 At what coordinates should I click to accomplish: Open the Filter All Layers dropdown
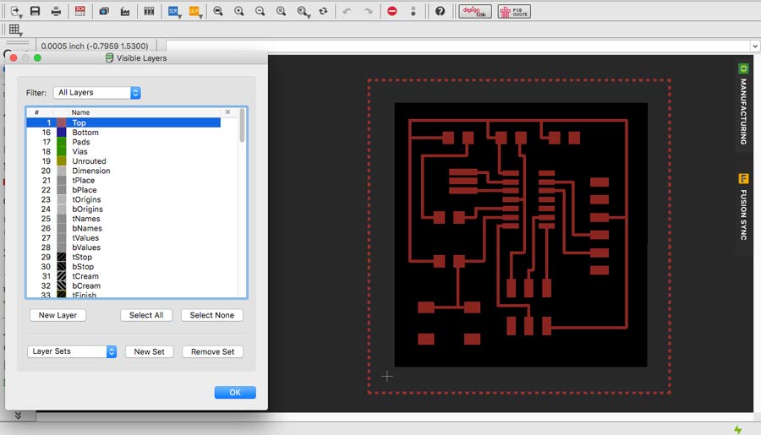point(96,93)
